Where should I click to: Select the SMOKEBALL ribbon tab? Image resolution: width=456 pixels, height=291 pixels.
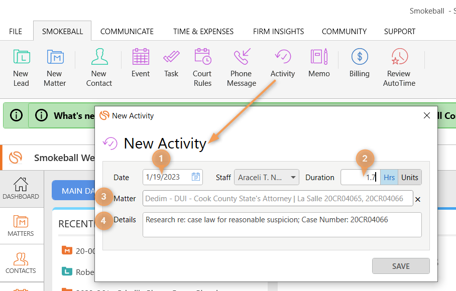pyautogui.click(x=62, y=32)
